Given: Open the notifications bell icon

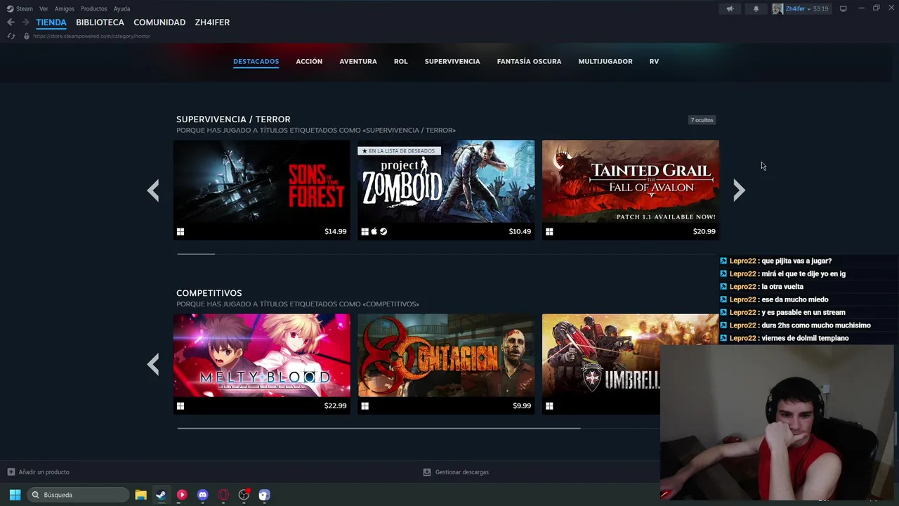Looking at the screenshot, I should click(756, 8).
